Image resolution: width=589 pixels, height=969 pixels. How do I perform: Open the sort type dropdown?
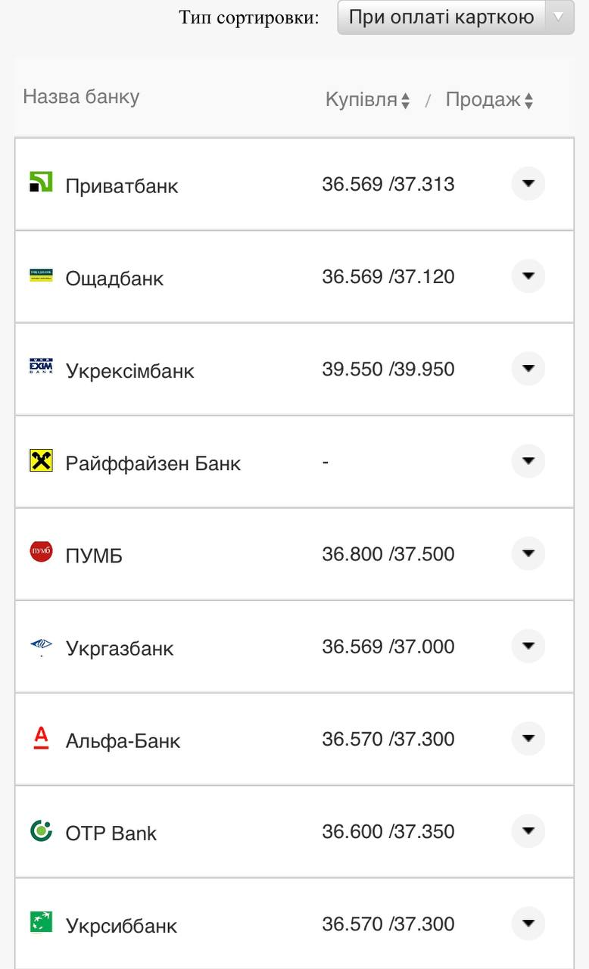[455, 17]
